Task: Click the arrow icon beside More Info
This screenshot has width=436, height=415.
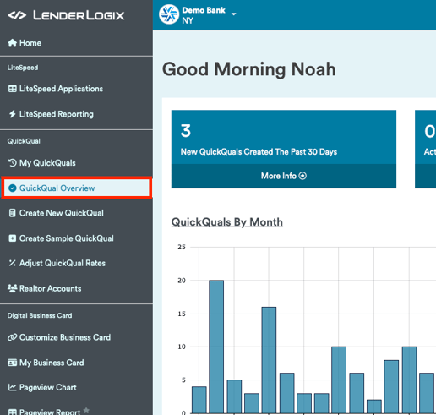Action: point(302,176)
